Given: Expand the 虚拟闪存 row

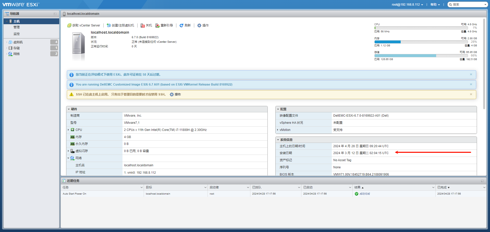Looking at the screenshot, I should point(68,151).
